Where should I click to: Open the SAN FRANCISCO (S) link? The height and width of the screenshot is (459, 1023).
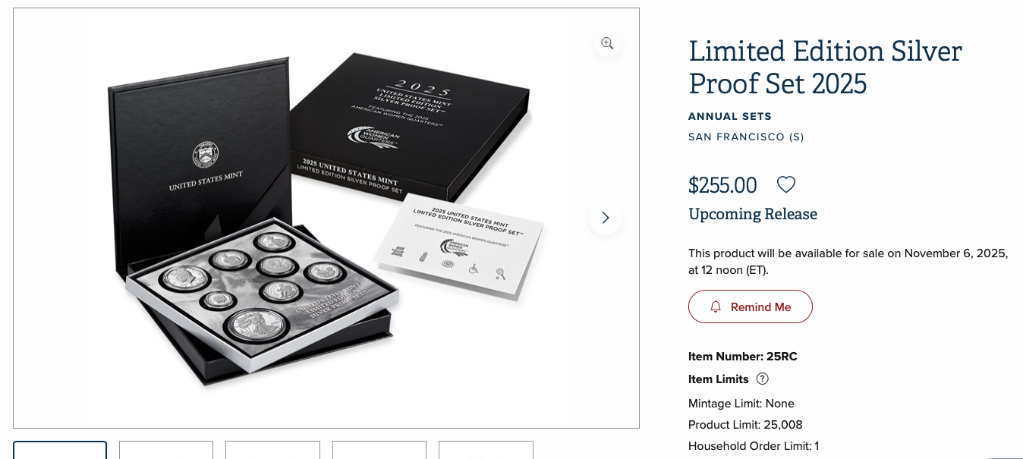[x=746, y=137]
